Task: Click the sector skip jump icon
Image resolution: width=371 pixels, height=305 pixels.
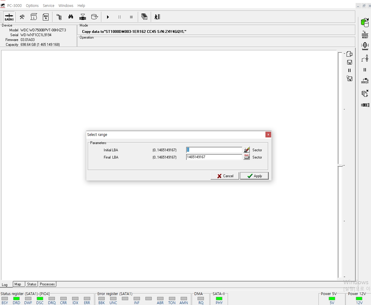Action: [365, 81]
